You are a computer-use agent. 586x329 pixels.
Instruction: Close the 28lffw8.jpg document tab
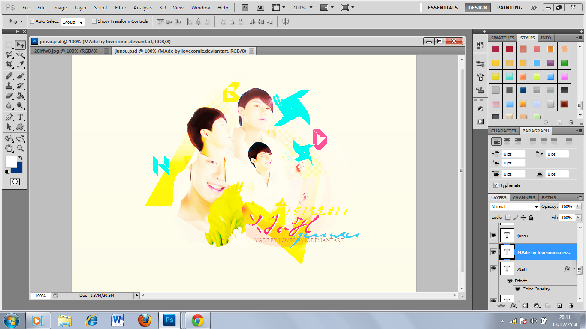(x=106, y=51)
